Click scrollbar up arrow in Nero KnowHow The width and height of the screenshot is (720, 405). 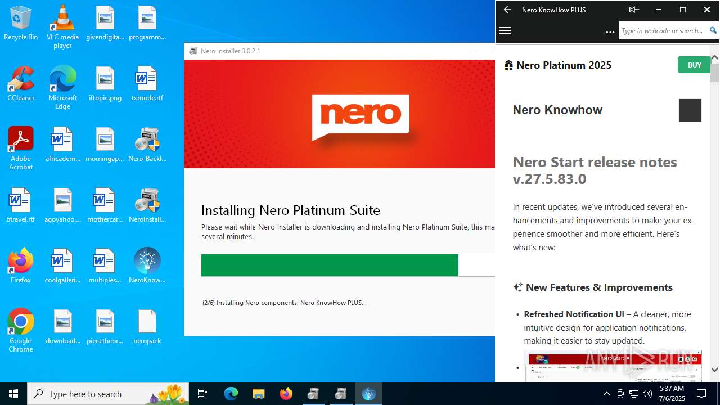[714, 58]
